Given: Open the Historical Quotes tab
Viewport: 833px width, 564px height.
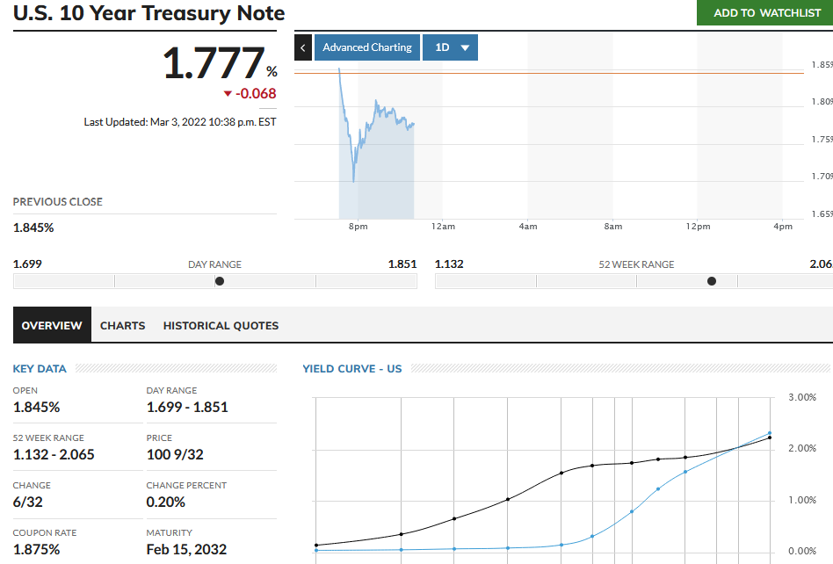Looking at the screenshot, I should (221, 326).
